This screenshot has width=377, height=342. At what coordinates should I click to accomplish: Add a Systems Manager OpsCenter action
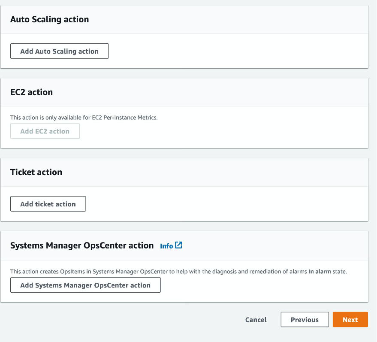(x=85, y=285)
